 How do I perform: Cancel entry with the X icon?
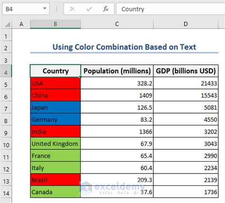[72, 9]
